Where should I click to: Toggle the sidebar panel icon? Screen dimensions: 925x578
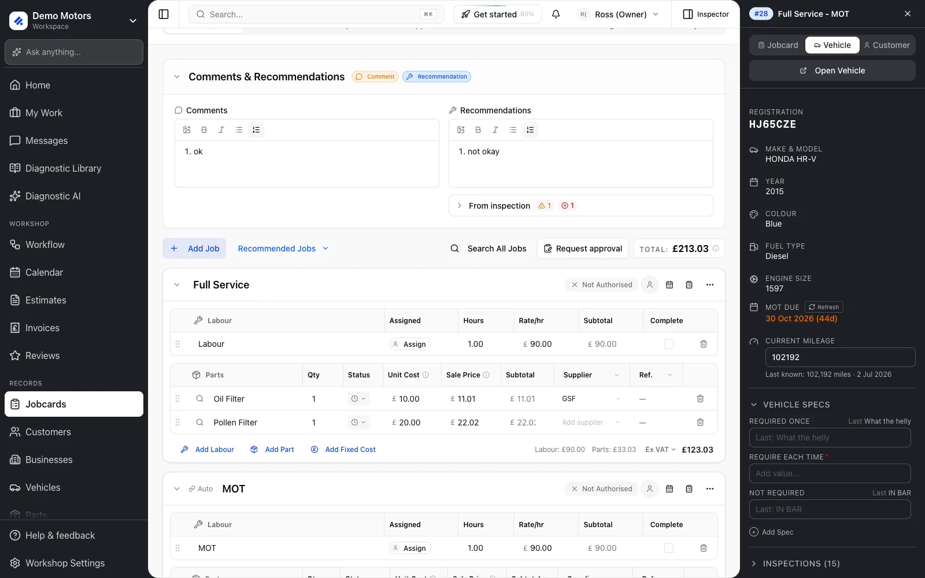(x=164, y=14)
